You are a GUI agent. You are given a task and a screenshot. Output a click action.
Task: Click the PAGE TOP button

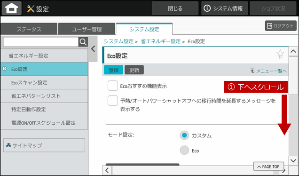pyautogui.click(x=268, y=167)
